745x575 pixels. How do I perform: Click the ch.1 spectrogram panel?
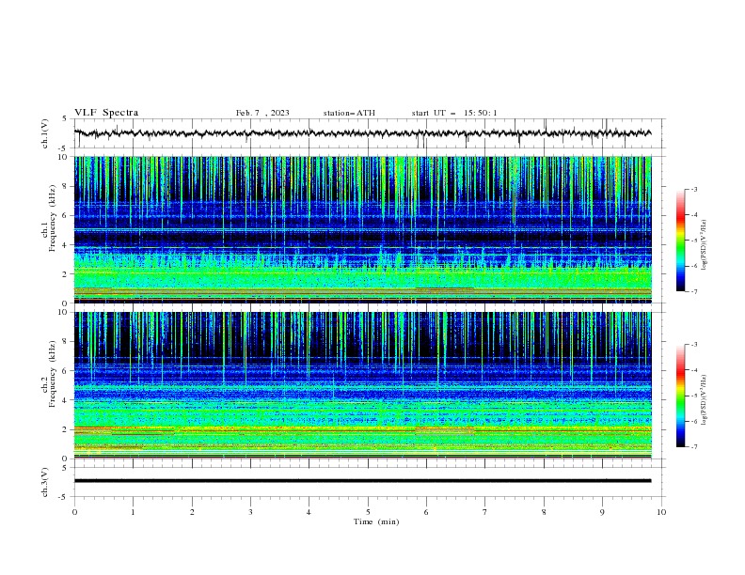point(363,229)
